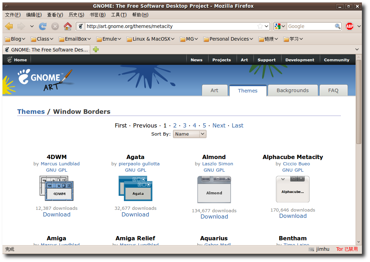
Task: Click the Next pagination link
Action: pos(219,125)
